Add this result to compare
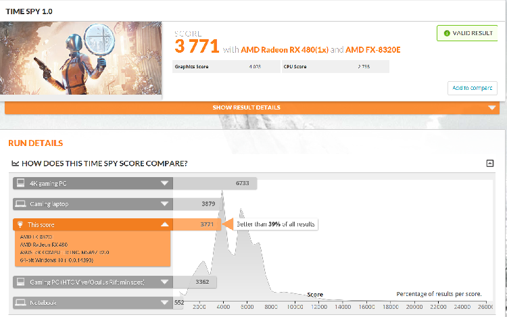 coord(473,88)
